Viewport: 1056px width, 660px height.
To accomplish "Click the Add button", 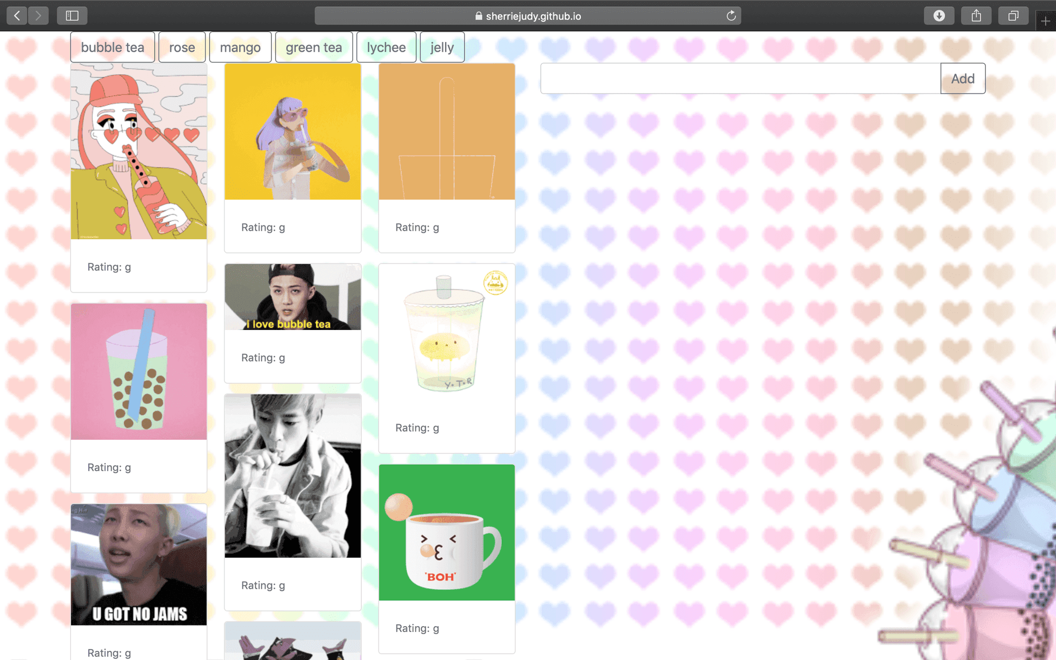I will tap(963, 79).
